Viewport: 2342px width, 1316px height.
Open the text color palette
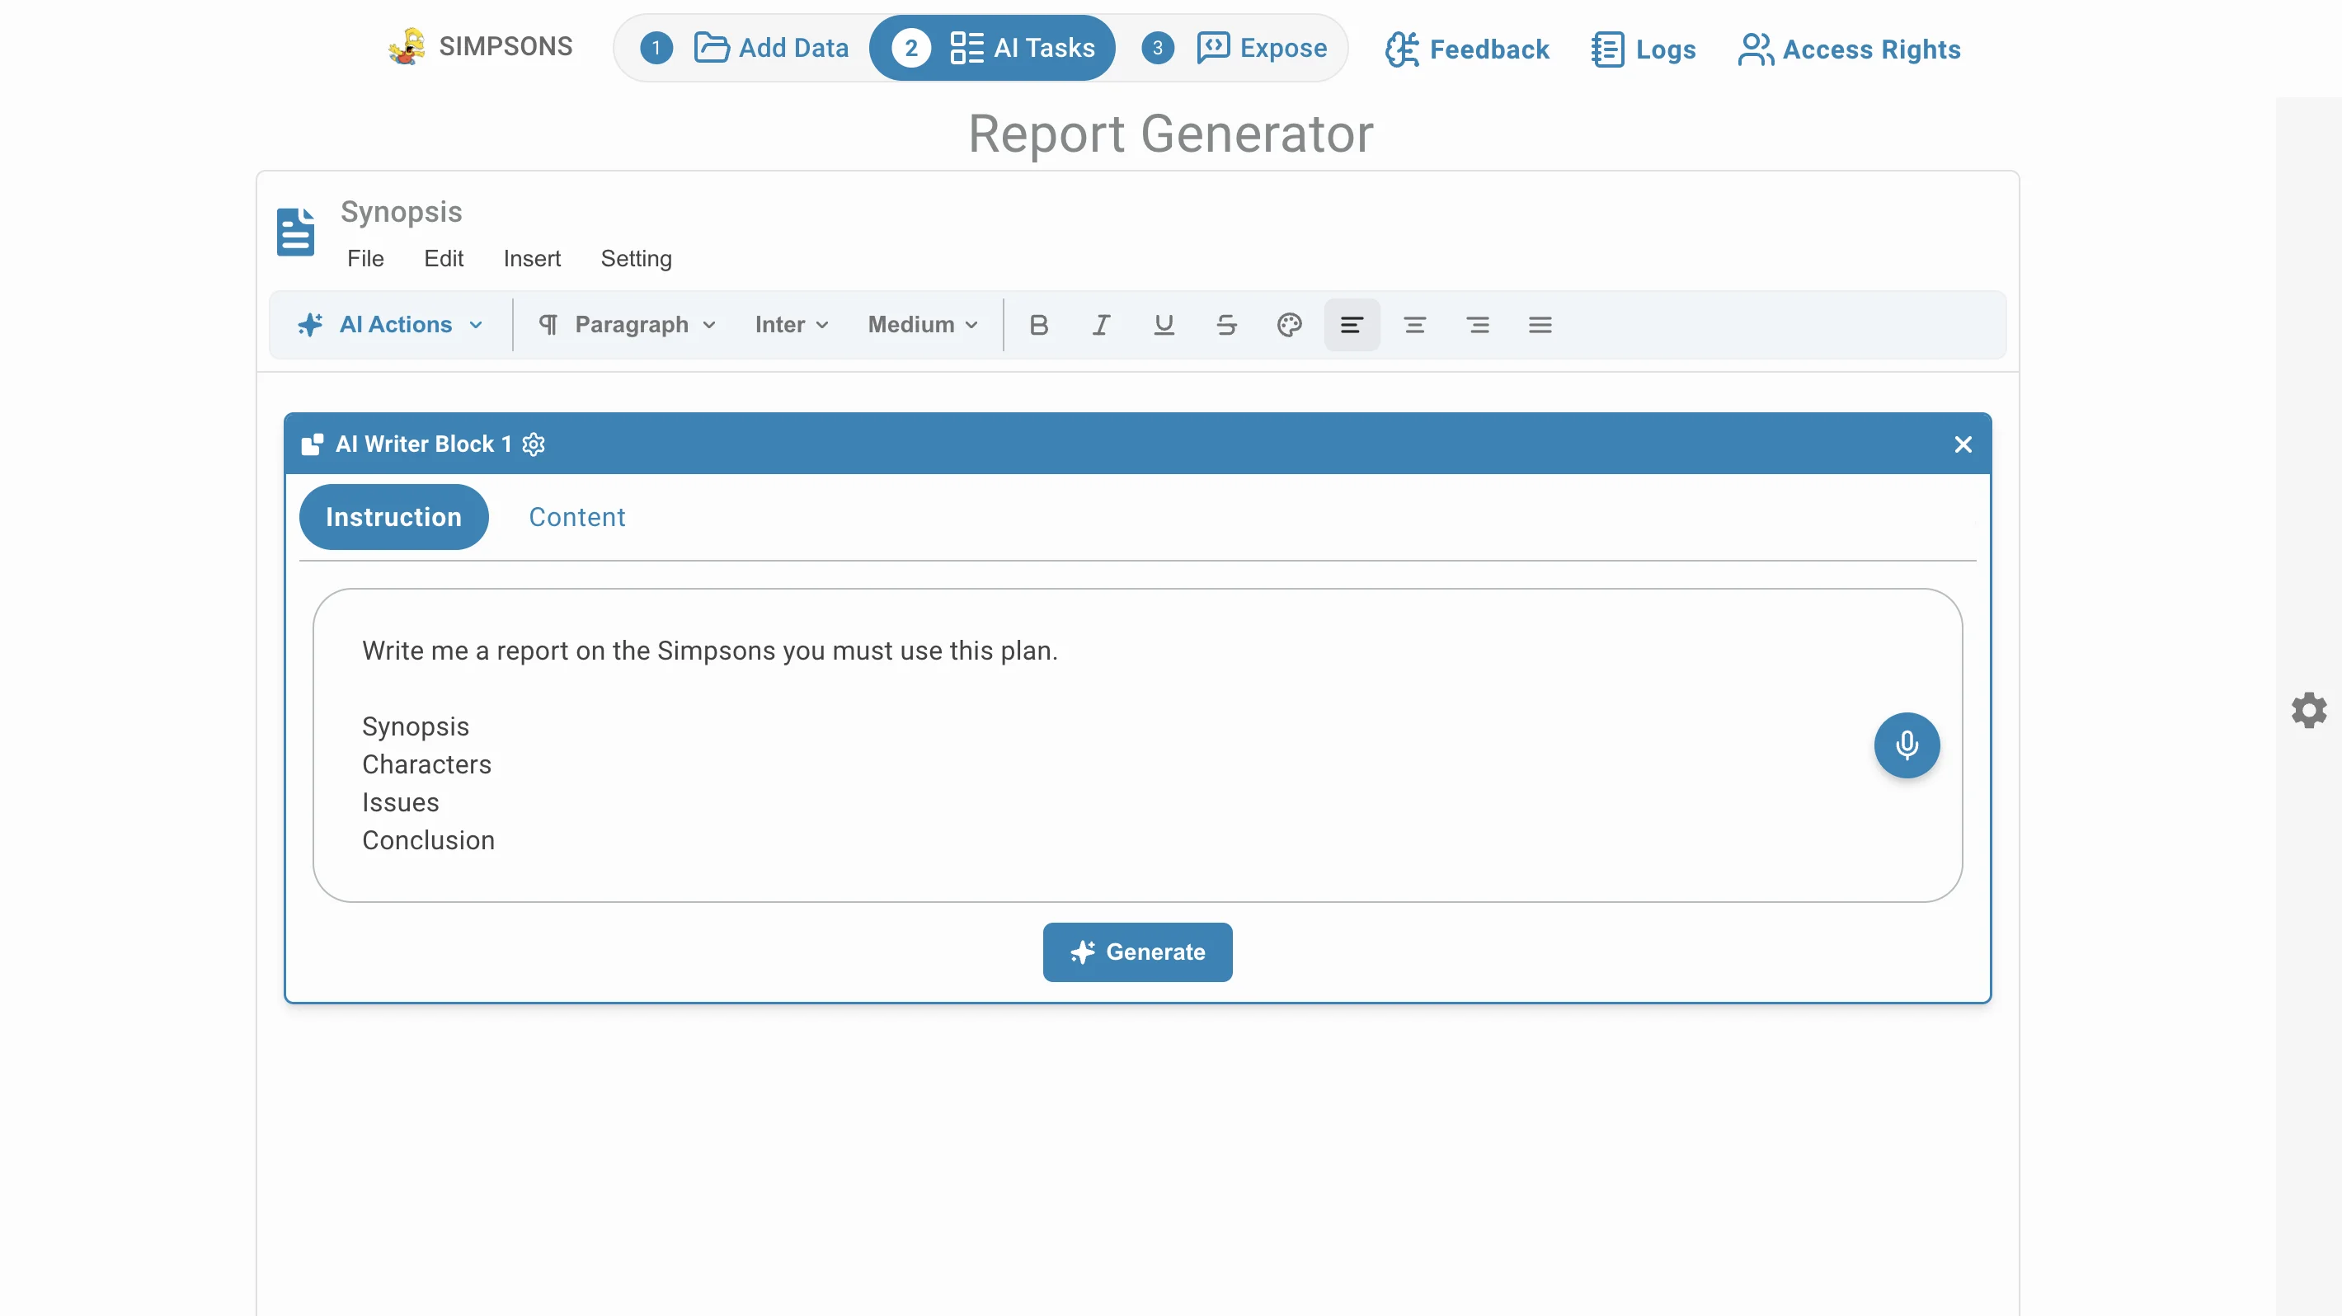pos(1289,326)
